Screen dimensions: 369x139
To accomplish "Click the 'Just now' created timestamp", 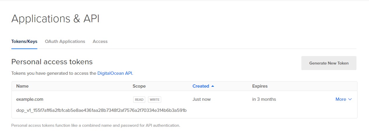I will [201, 99].
